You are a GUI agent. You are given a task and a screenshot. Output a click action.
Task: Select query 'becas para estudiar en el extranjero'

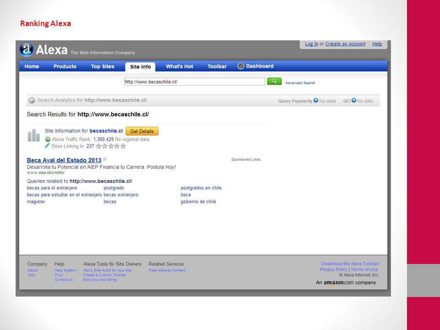pos(64,195)
